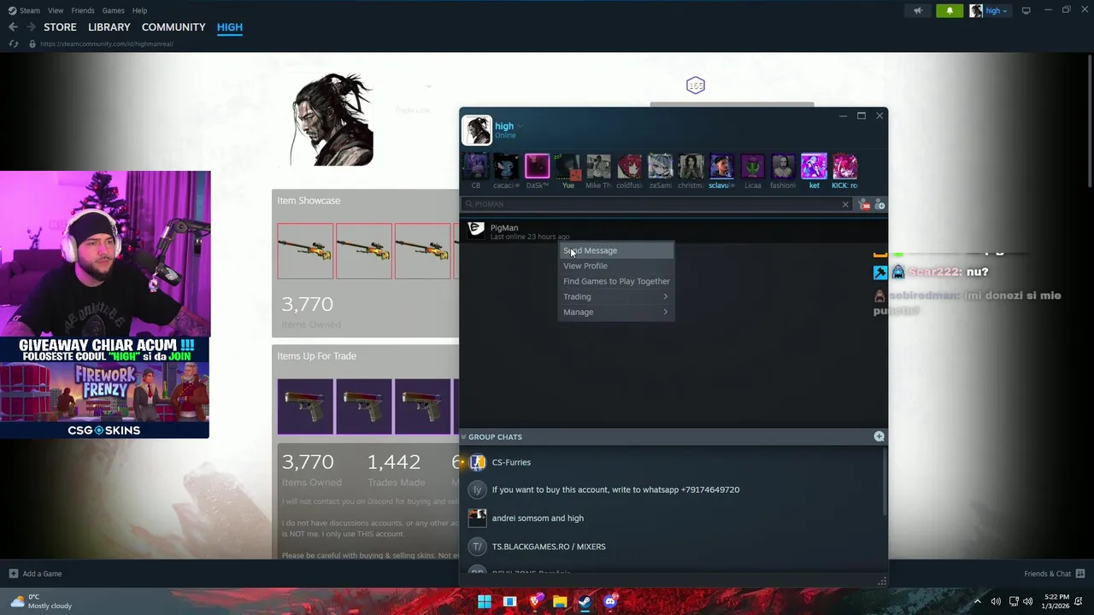Clear the friends search with X
This screenshot has width=1094, height=615.
point(845,204)
